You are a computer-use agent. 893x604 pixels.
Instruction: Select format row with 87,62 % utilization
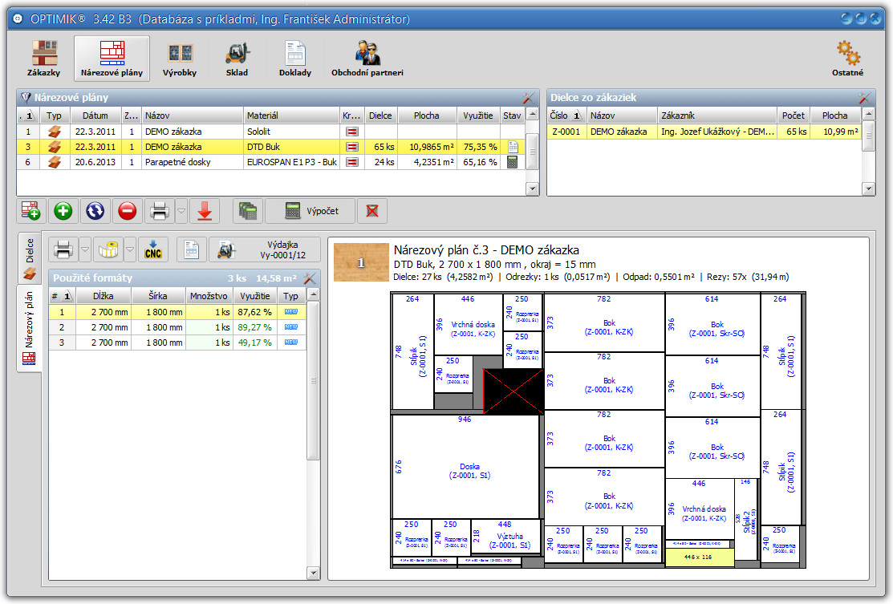pyautogui.click(x=177, y=312)
